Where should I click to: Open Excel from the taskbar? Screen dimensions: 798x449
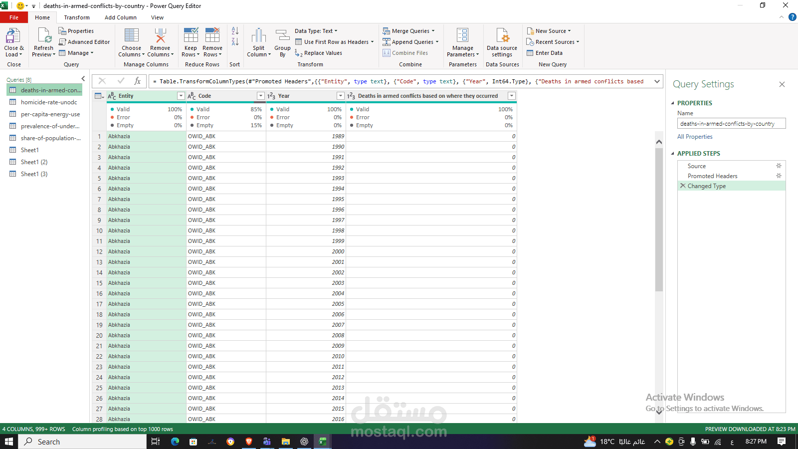pyautogui.click(x=323, y=442)
